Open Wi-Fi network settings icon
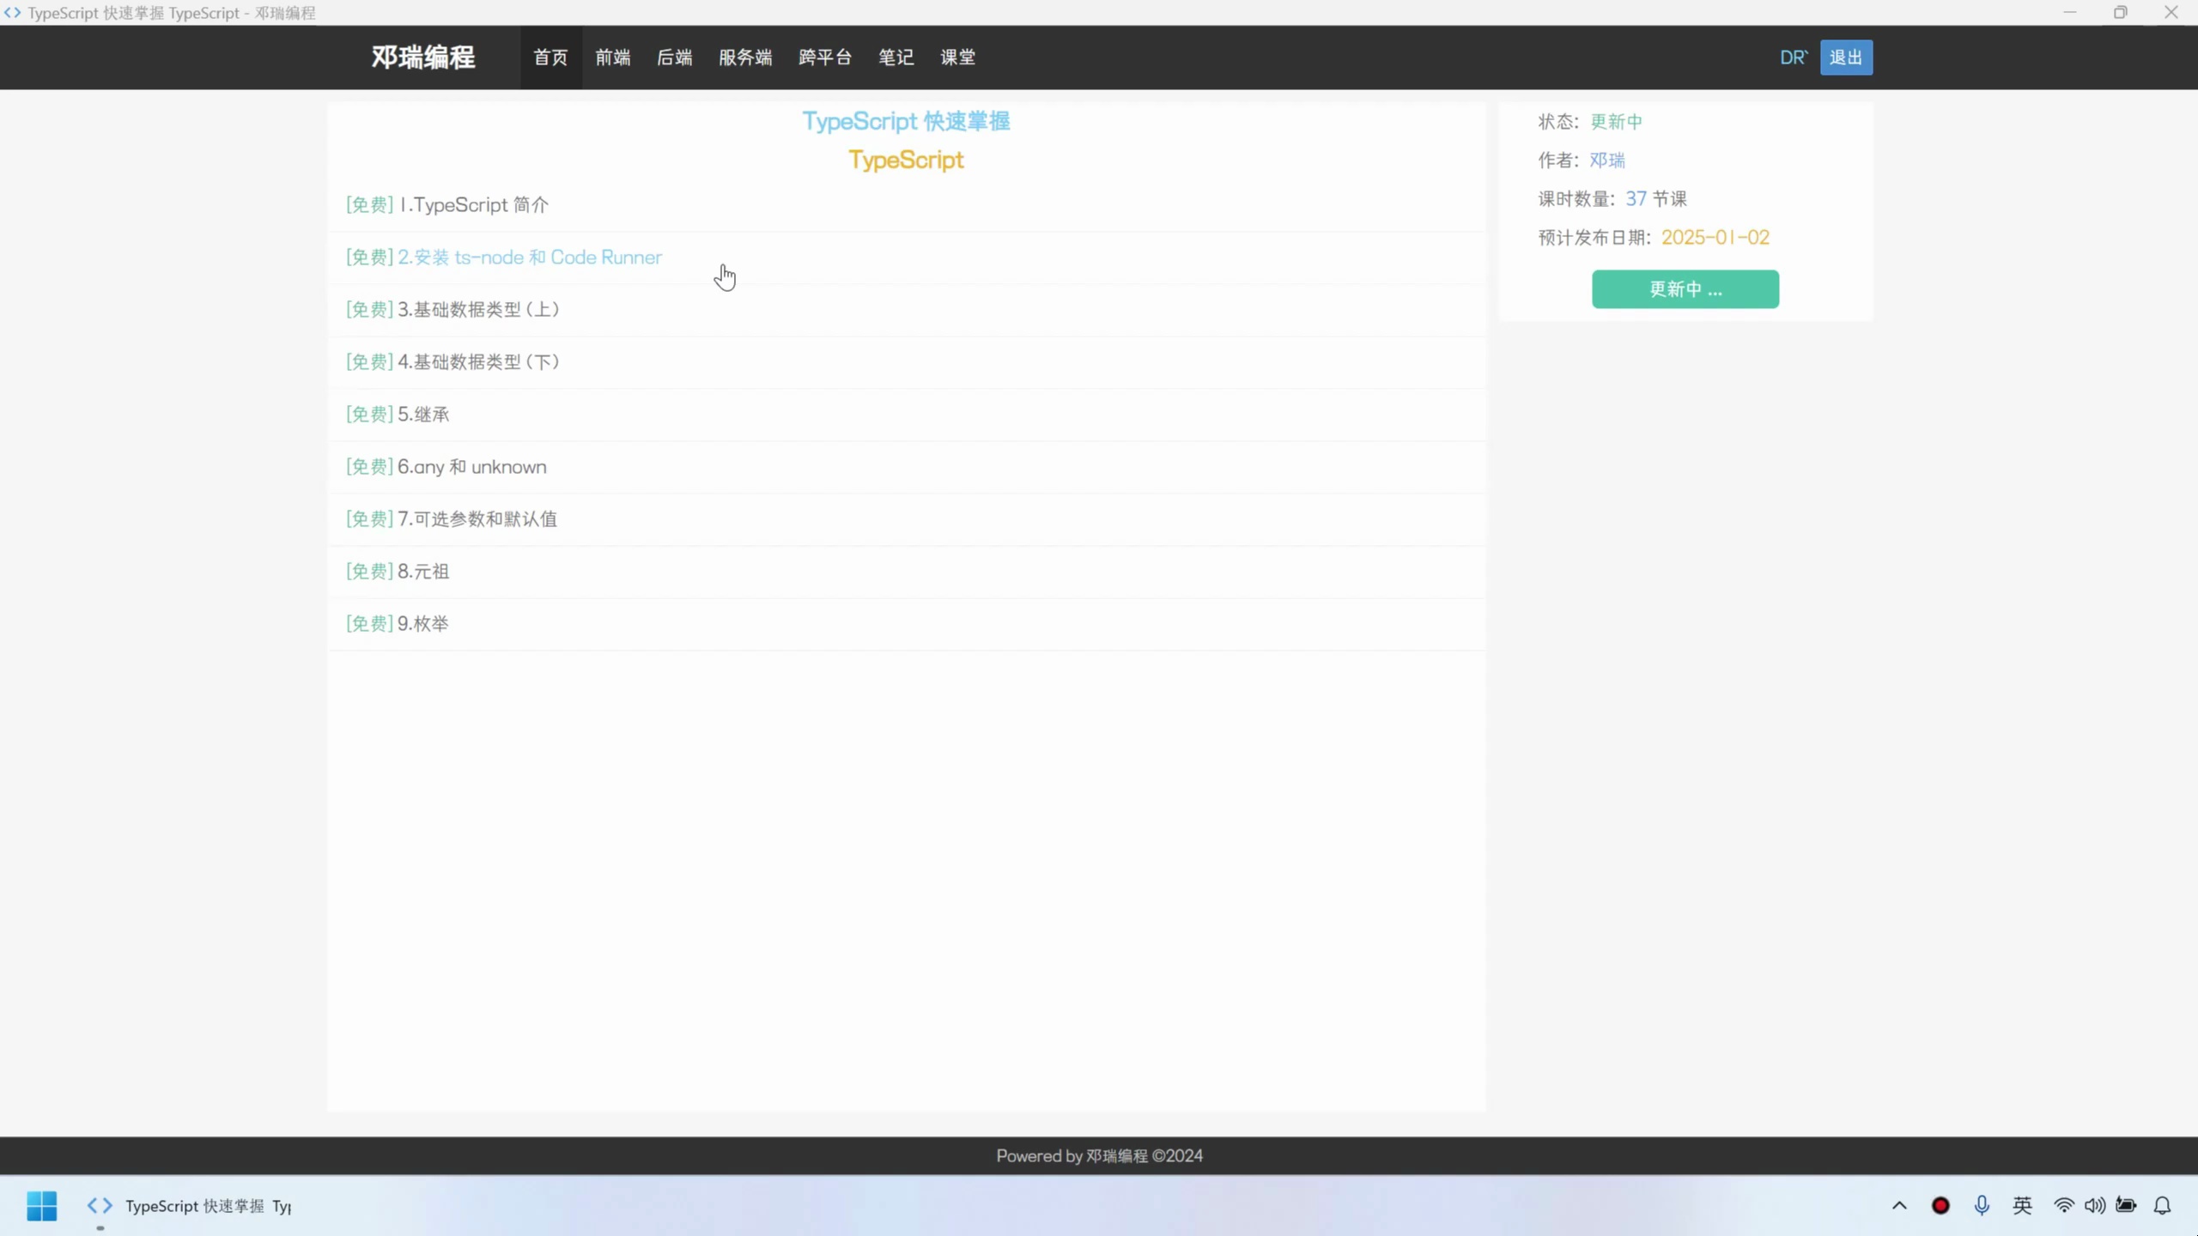 (2063, 1205)
